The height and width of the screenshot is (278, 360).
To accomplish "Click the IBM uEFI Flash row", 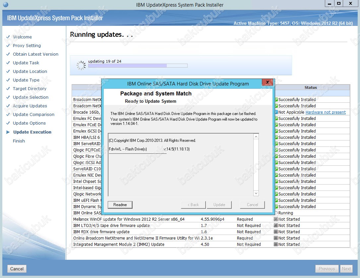I will 87,200.
